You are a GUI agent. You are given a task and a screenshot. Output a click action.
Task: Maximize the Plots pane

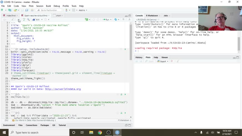238,57
